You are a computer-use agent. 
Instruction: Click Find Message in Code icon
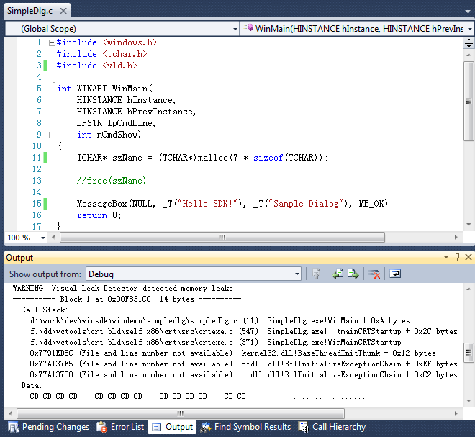coord(316,274)
